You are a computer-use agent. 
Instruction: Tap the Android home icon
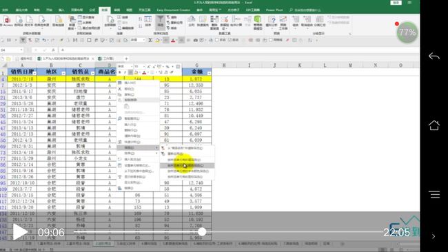434,125
